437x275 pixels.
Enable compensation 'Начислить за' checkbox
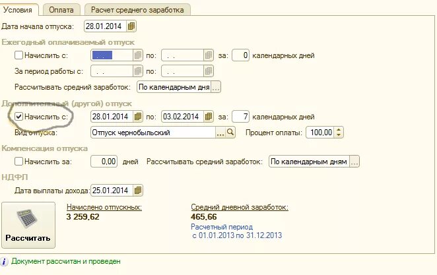[18, 161]
